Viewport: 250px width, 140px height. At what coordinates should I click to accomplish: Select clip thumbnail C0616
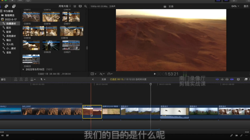pos(51,17)
